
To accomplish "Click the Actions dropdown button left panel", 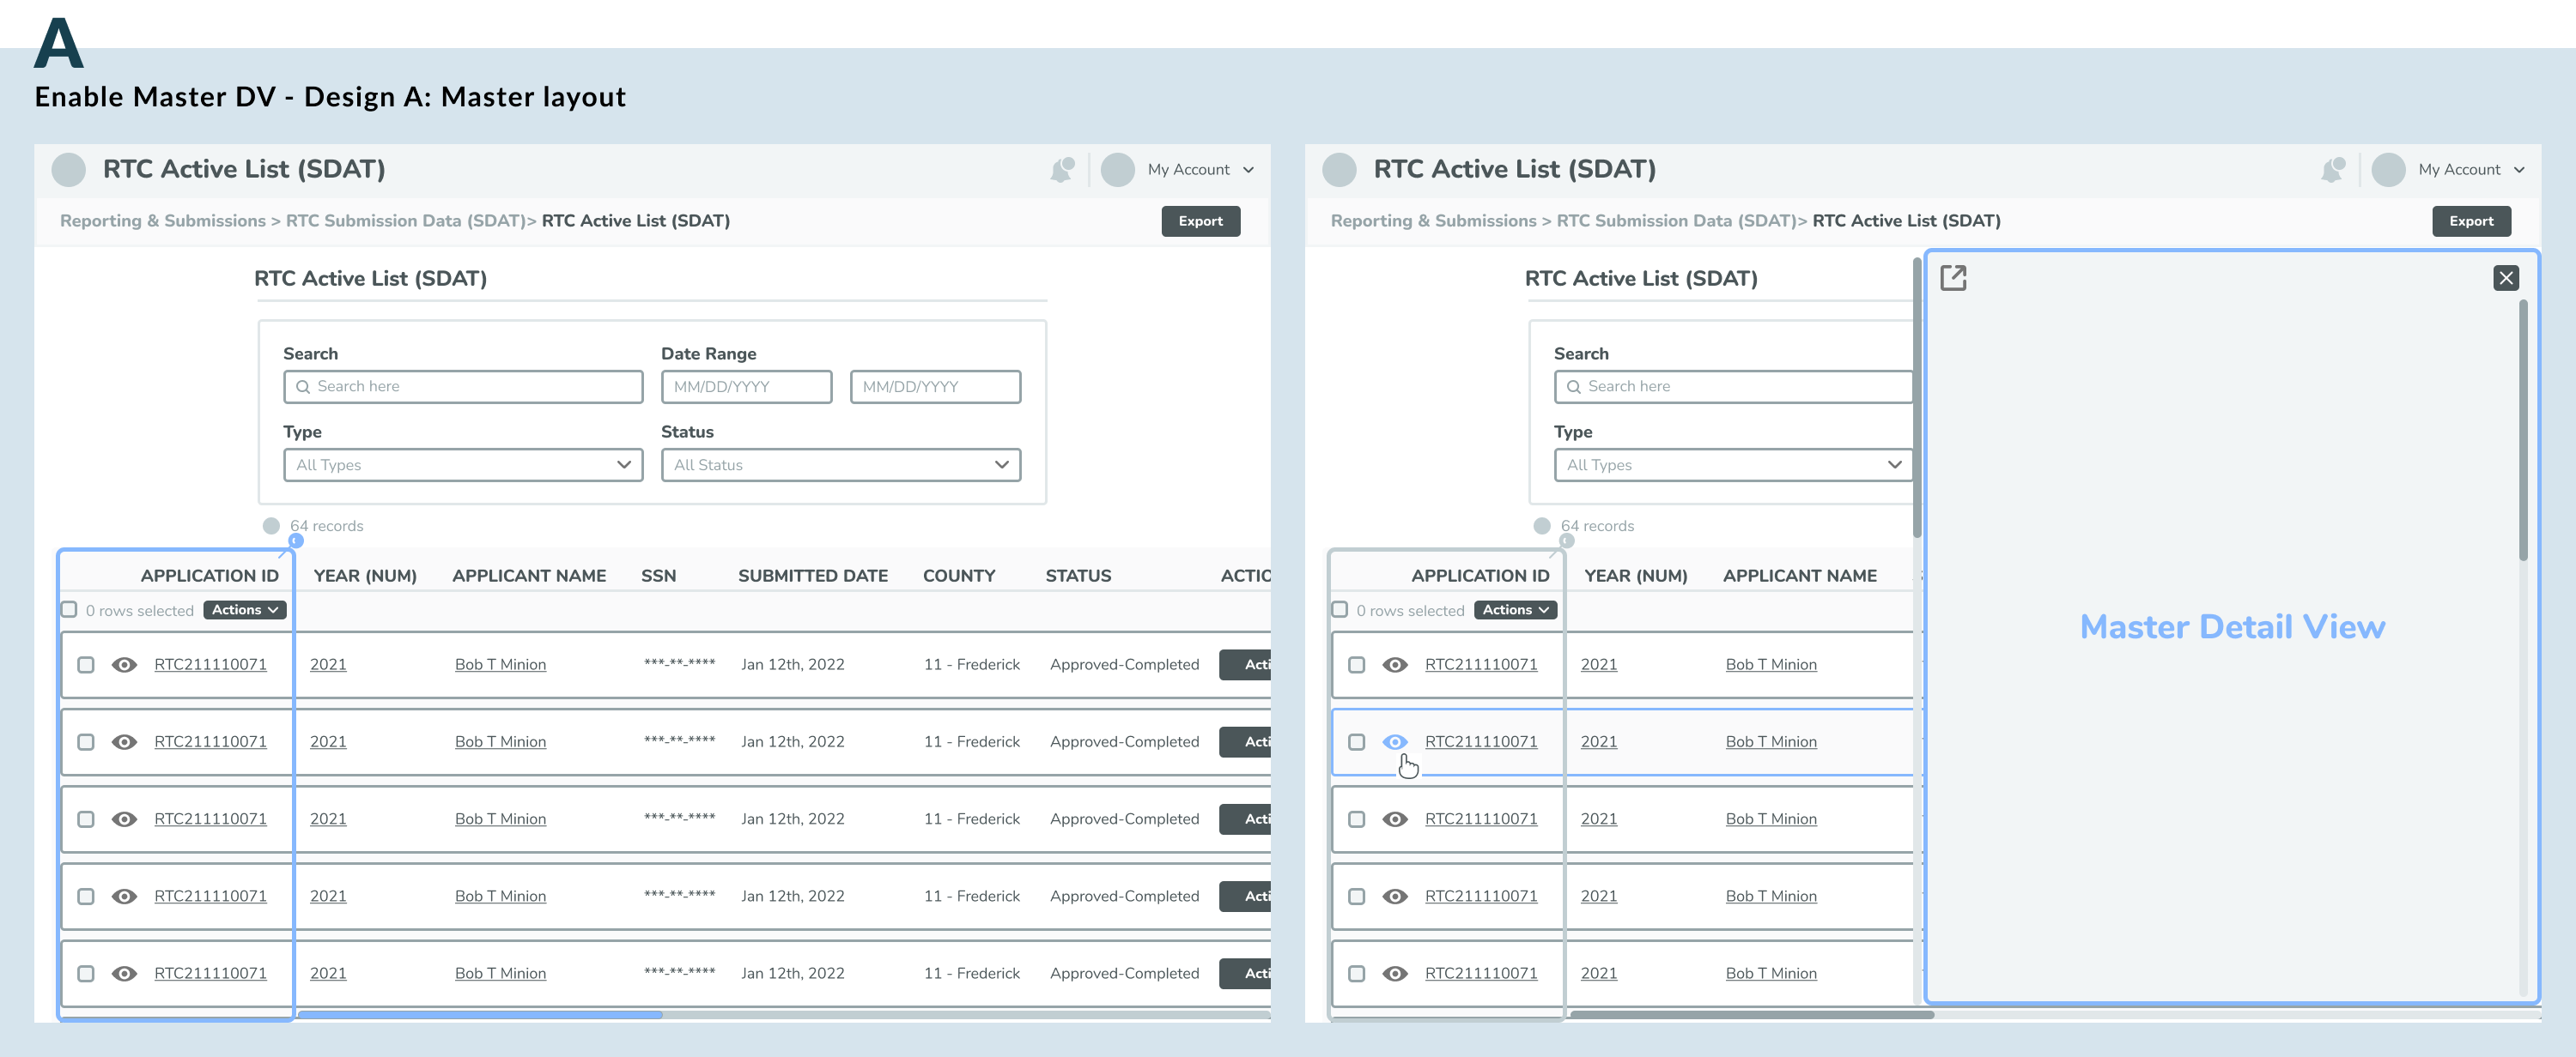I will 243,609.
